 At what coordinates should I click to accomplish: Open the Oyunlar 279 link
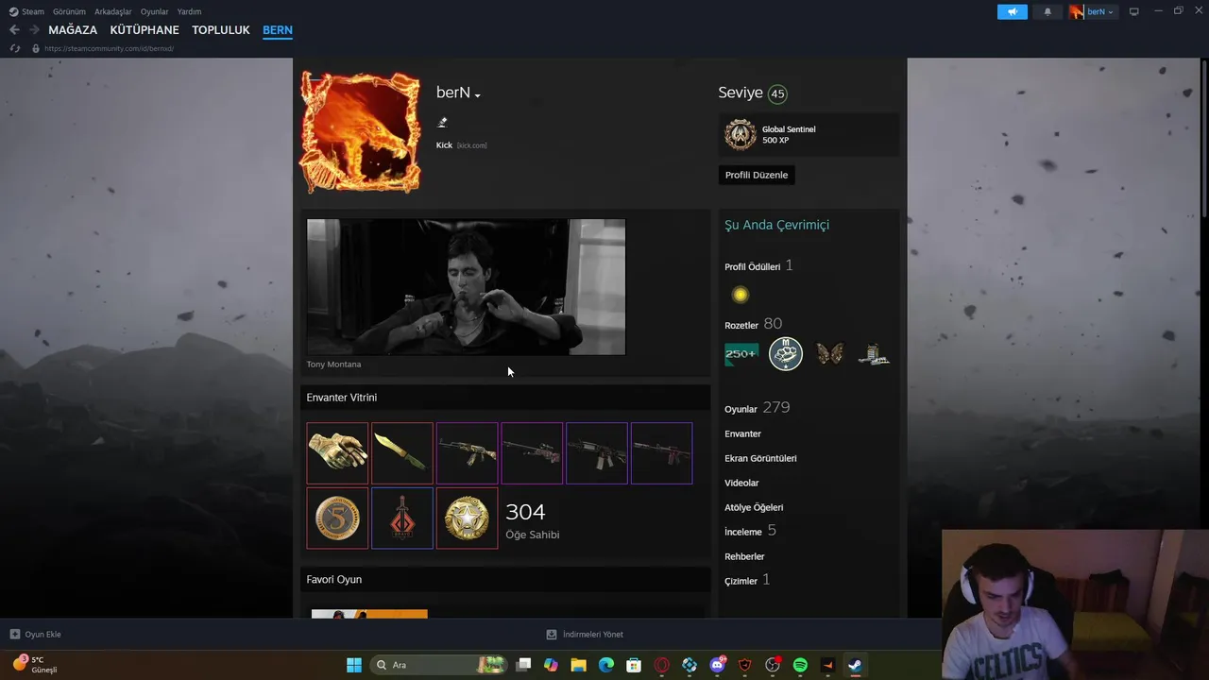pyautogui.click(x=757, y=408)
